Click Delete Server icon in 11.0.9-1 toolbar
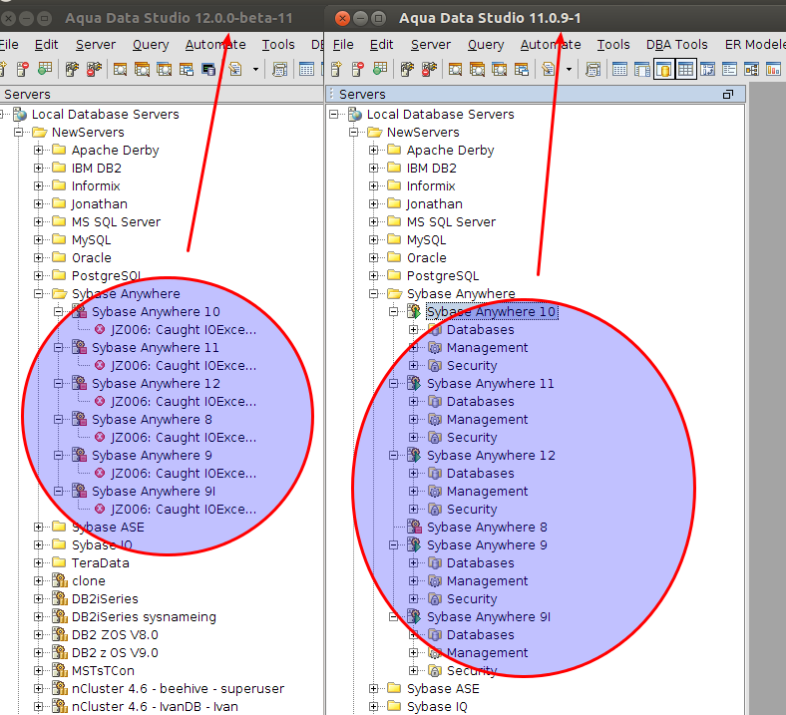 point(358,69)
